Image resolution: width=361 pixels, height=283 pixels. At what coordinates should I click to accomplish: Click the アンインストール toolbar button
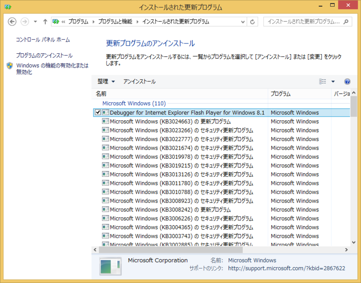coord(139,81)
